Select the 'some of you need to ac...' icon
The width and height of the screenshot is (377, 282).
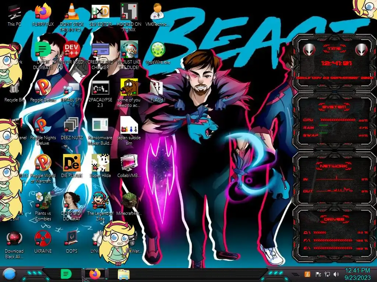129,87
